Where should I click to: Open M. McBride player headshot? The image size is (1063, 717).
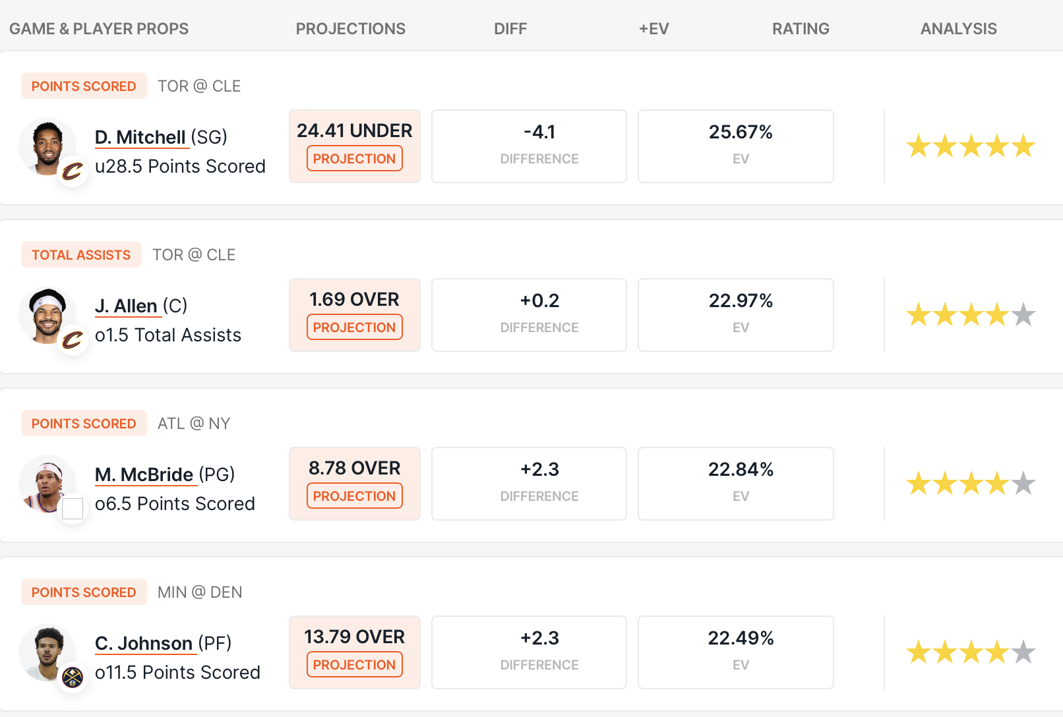(x=46, y=482)
